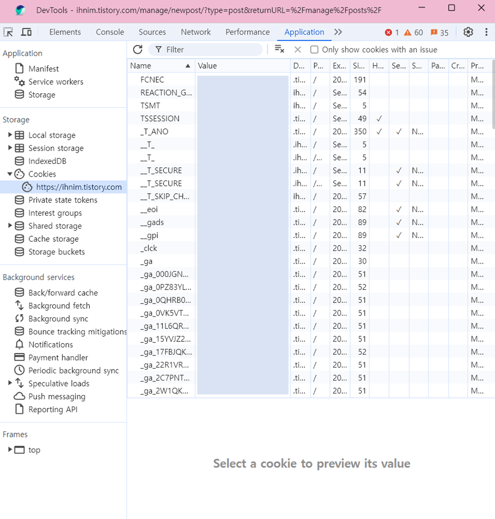Select the Application tab
This screenshot has width=495, height=519.
[x=304, y=32]
